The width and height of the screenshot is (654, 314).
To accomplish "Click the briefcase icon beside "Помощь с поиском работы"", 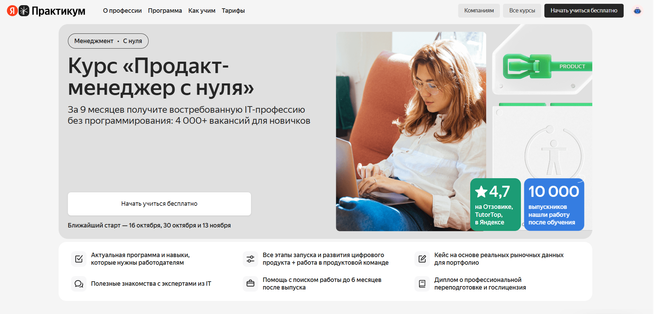I will (250, 284).
